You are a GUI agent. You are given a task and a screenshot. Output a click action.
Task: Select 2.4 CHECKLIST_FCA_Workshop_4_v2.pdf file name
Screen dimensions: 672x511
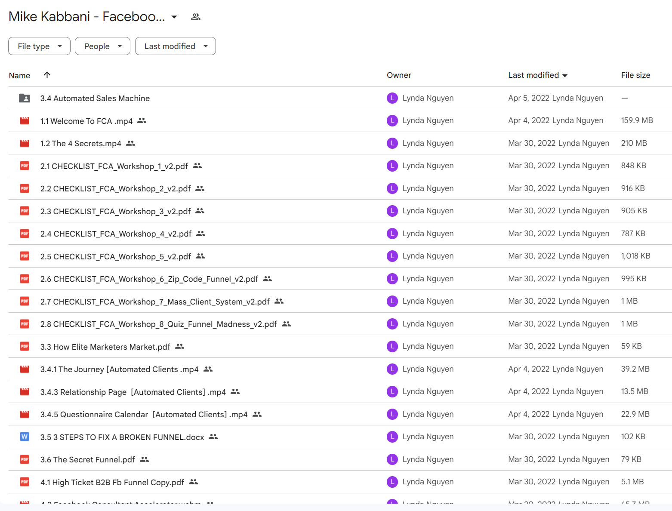pos(116,234)
